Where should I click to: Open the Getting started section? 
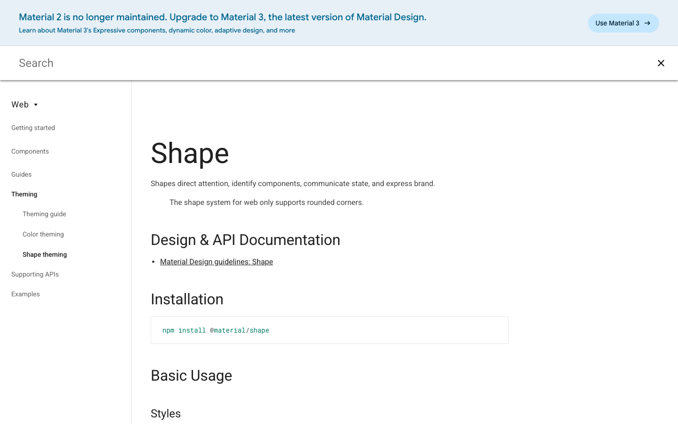[x=33, y=128]
